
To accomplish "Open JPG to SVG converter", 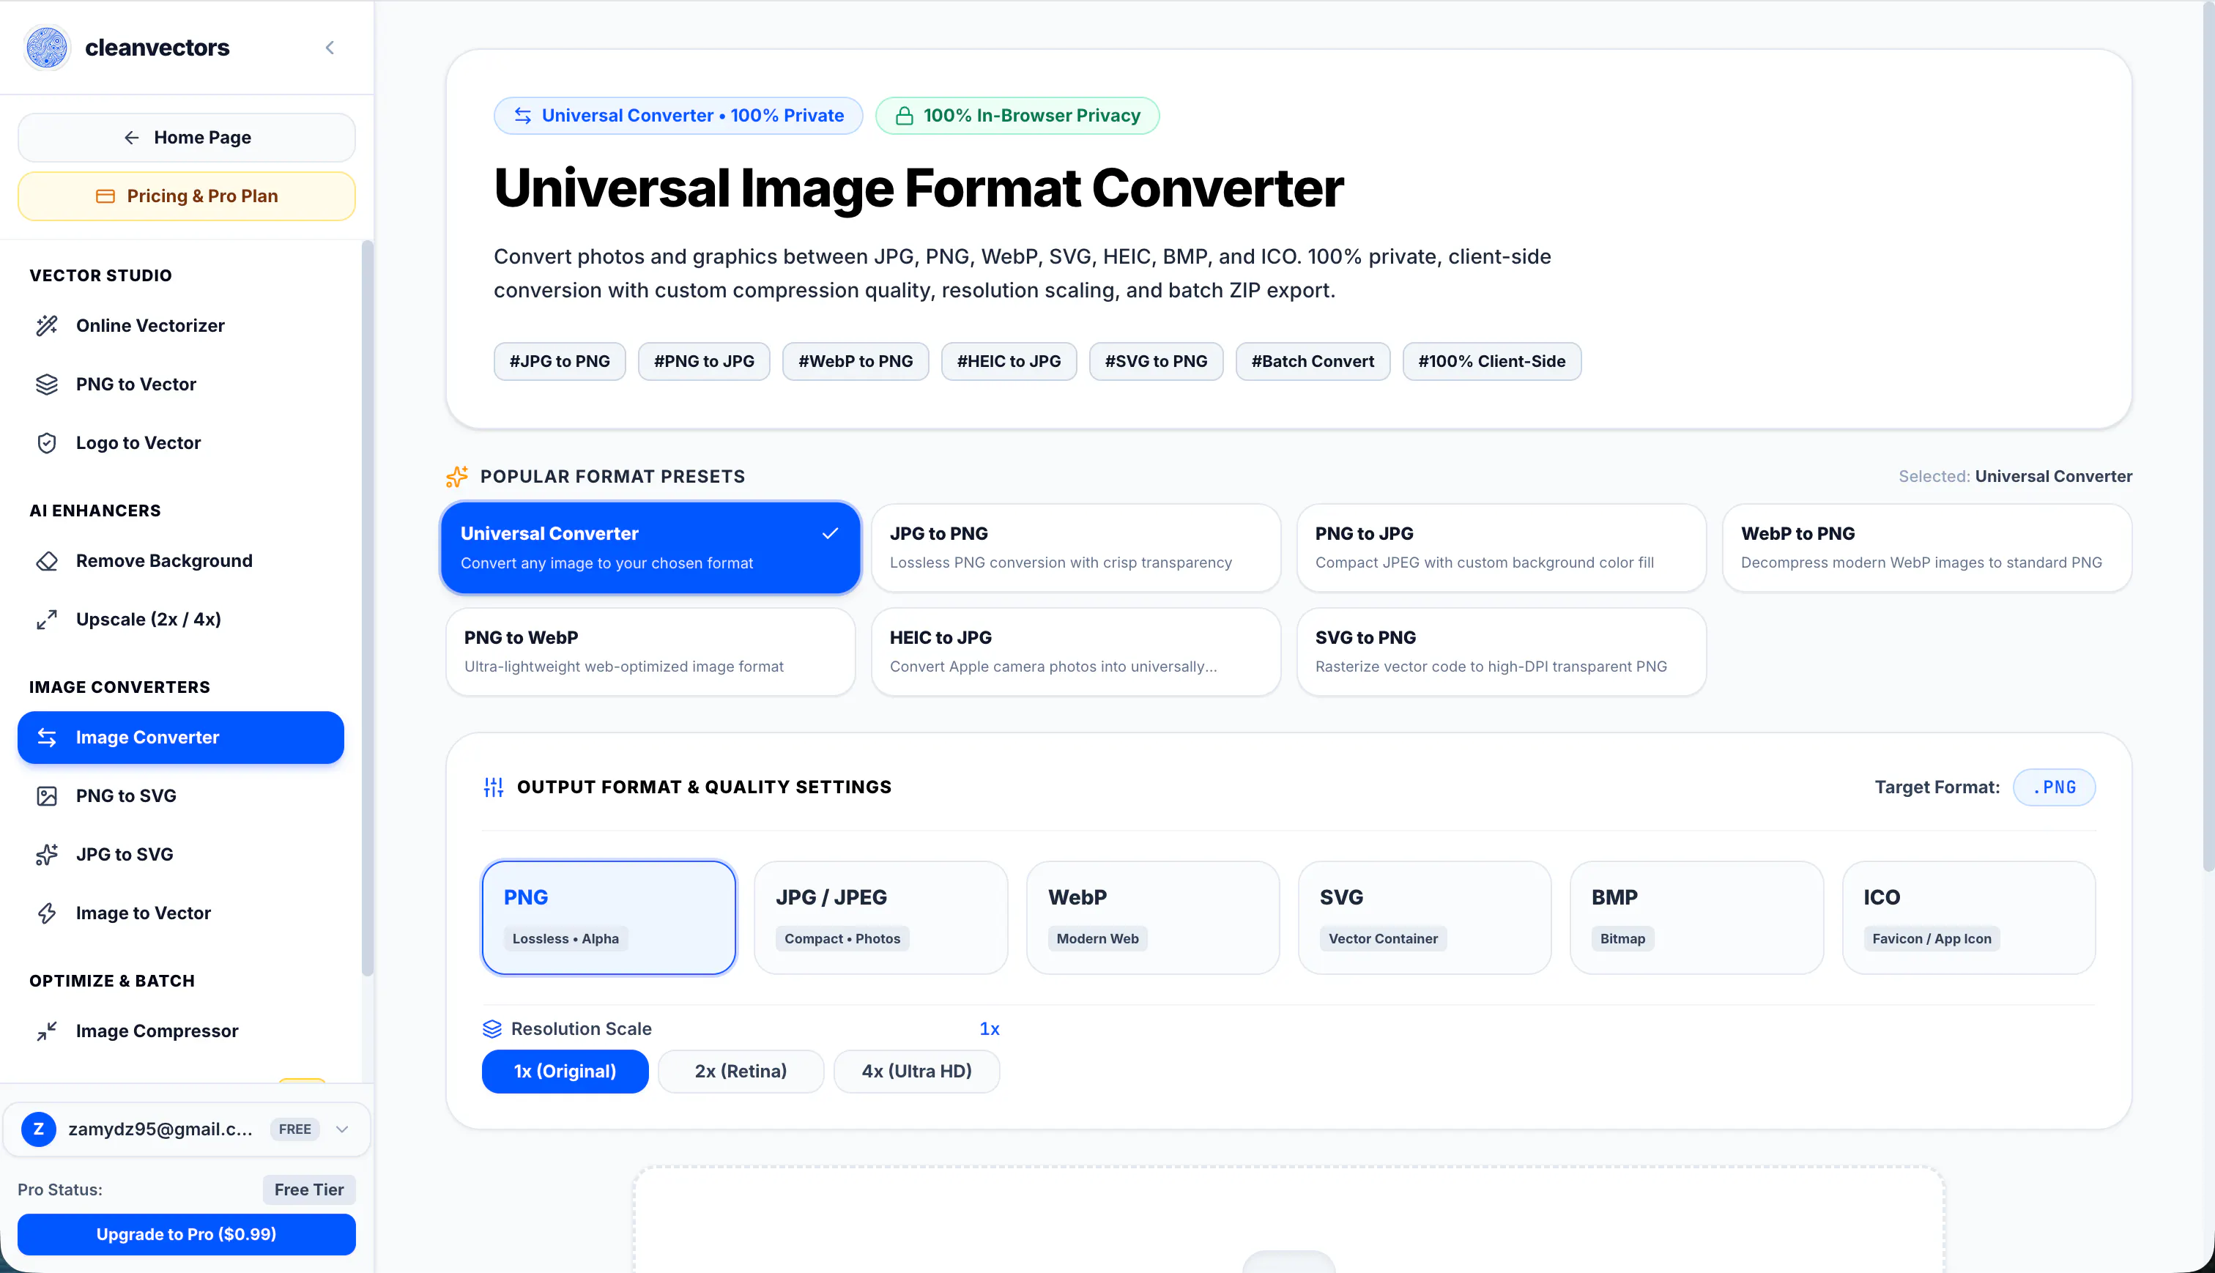I will tap(181, 854).
